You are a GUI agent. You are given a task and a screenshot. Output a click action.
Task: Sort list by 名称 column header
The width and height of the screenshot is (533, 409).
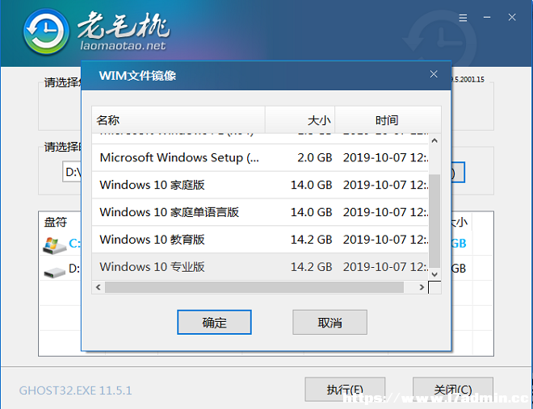click(x=178, y=120)
